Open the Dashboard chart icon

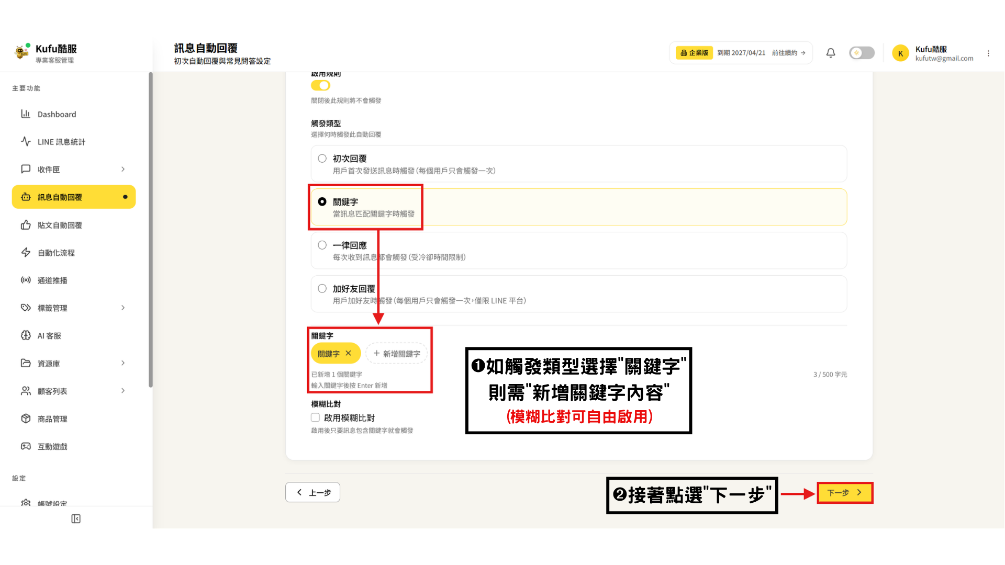click(26, 114)
